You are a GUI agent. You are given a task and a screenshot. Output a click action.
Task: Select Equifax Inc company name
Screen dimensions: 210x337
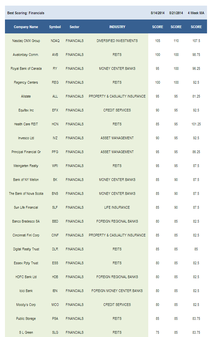26,110
